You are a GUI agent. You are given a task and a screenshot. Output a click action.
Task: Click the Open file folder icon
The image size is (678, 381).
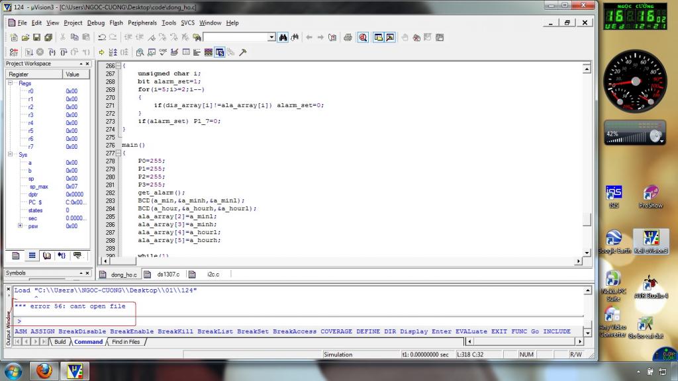25,38
